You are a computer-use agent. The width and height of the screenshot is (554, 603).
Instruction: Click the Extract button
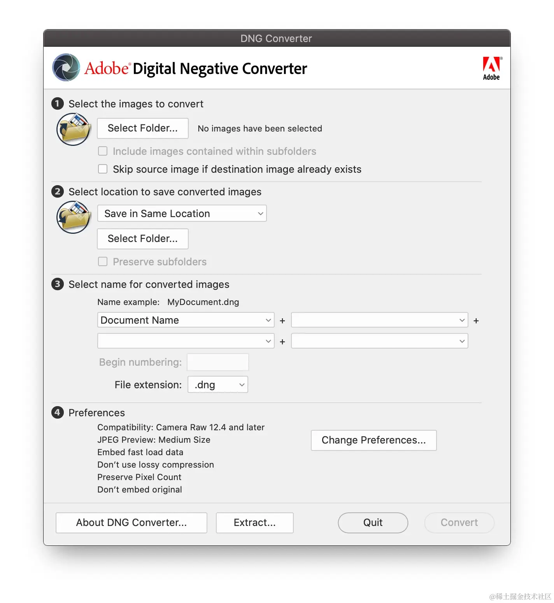point(254,522)
